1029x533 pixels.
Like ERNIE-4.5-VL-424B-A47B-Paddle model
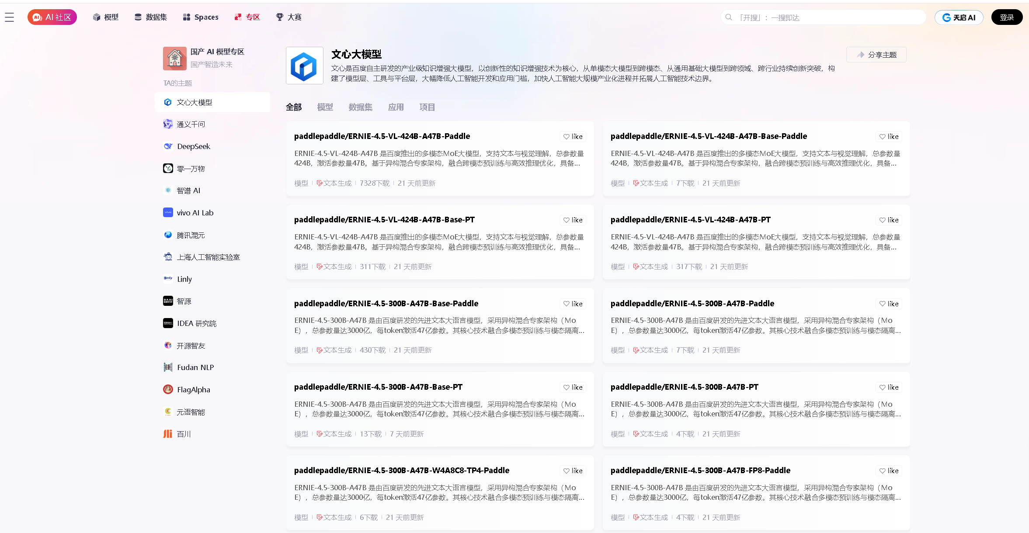tap(573, 137)
